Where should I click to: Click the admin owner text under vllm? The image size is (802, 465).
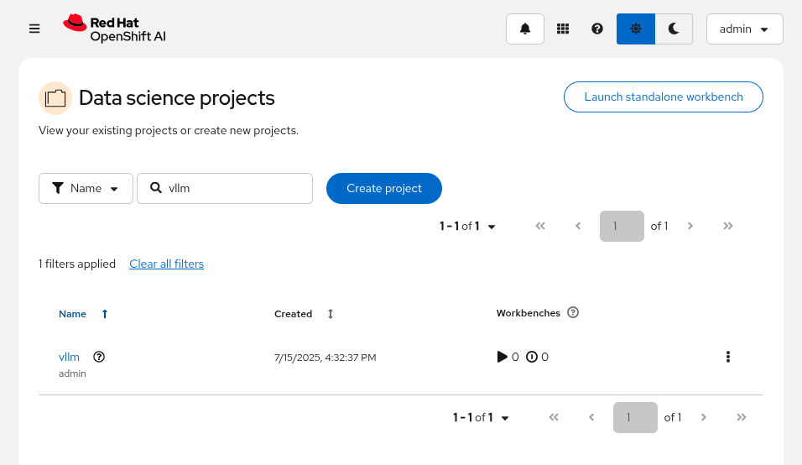click(72, 374)
